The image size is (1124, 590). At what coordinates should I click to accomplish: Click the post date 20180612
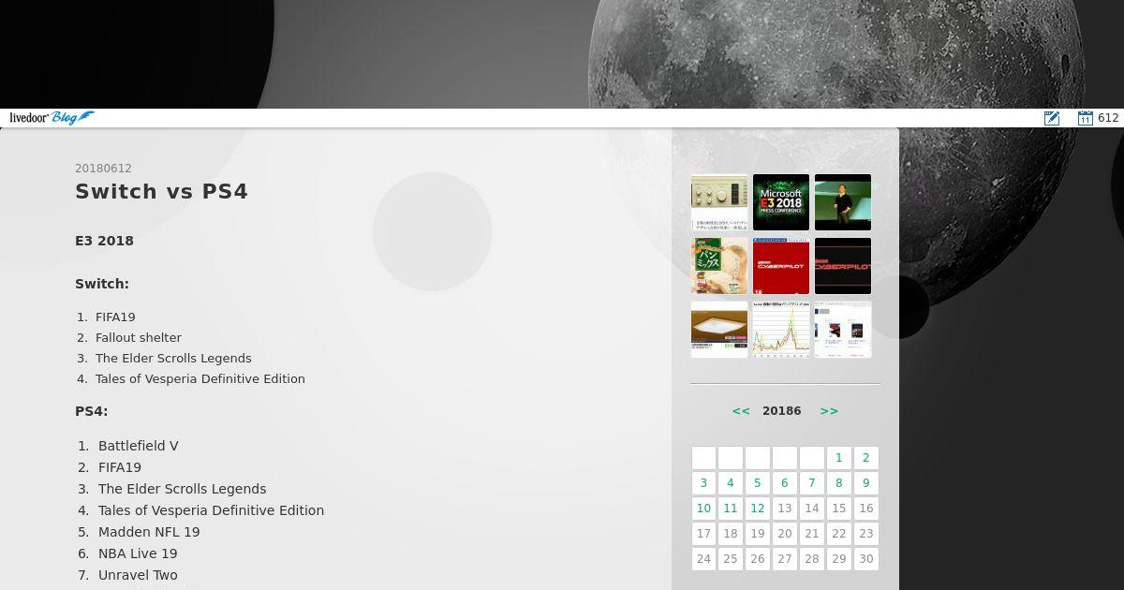pyautogui.click(x=103, y=169)
